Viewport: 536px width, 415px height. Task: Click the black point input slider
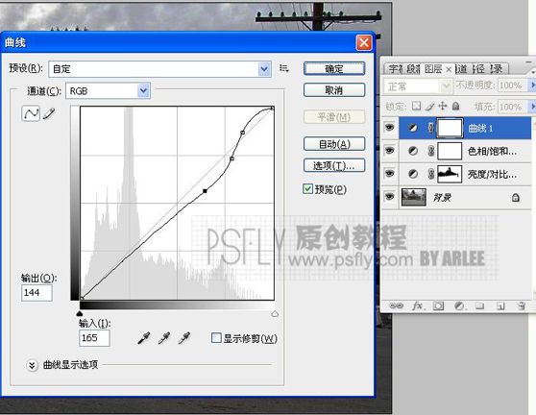pyautogui.click(x=80, y=313)
